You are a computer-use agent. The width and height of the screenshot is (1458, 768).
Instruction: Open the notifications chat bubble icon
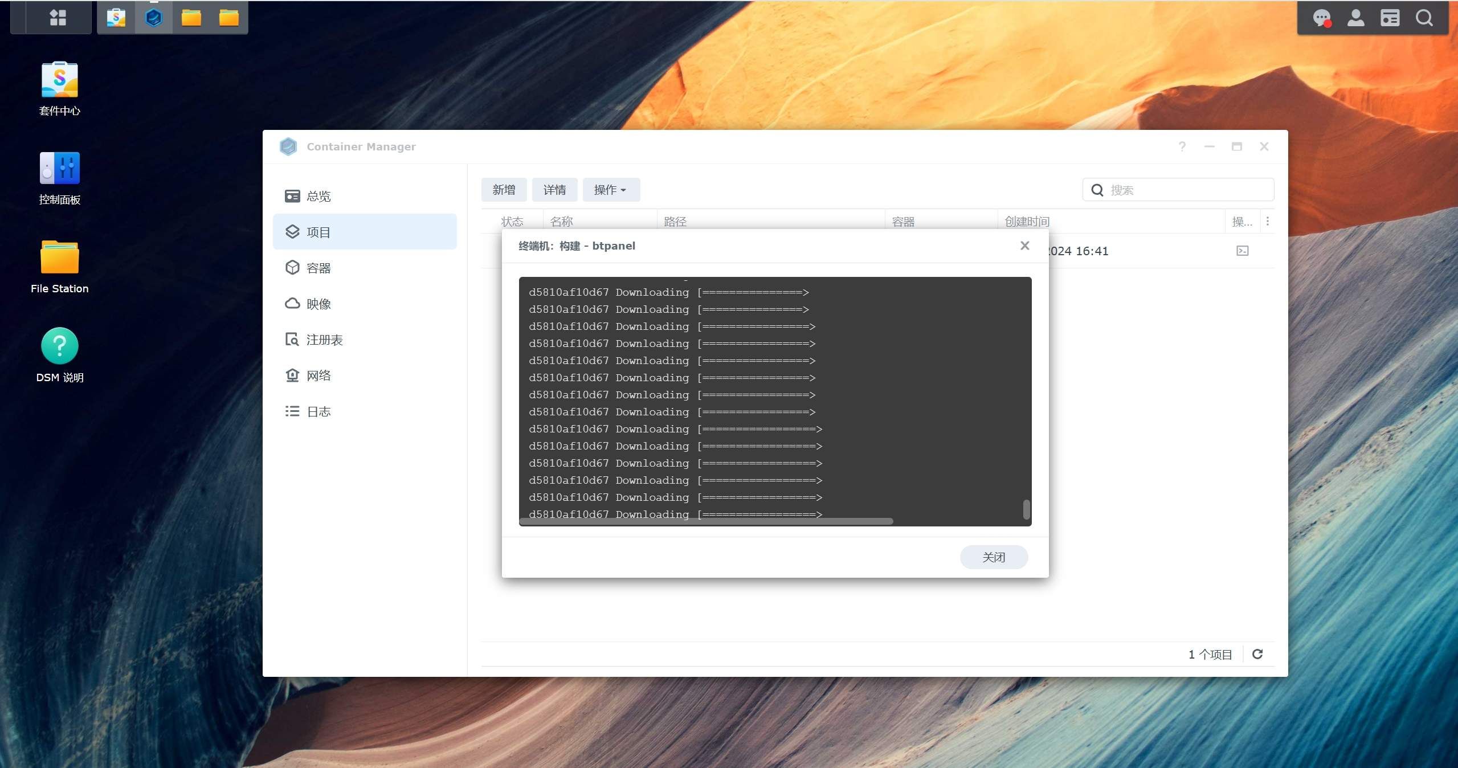coord(1321,18)
